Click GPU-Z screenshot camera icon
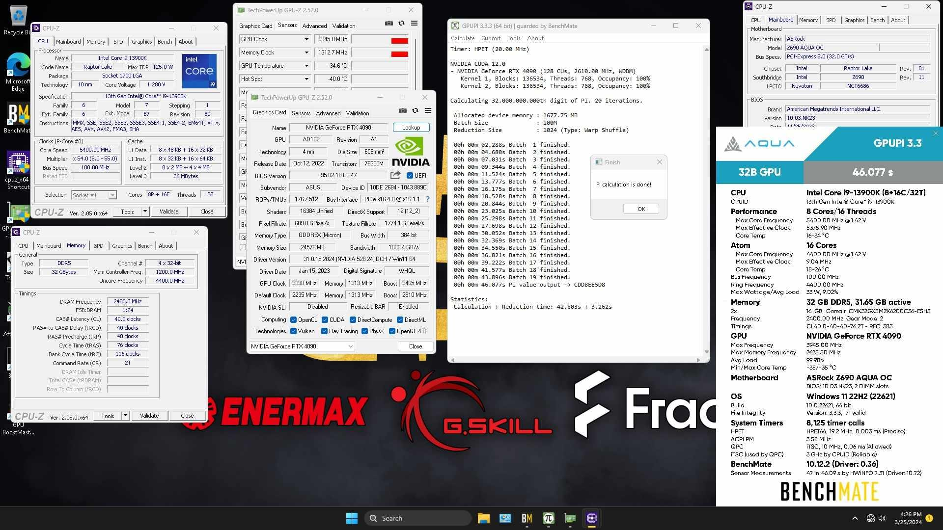This screenshot has width=943, height=530. pyautogui.click(x=403, y=111)
